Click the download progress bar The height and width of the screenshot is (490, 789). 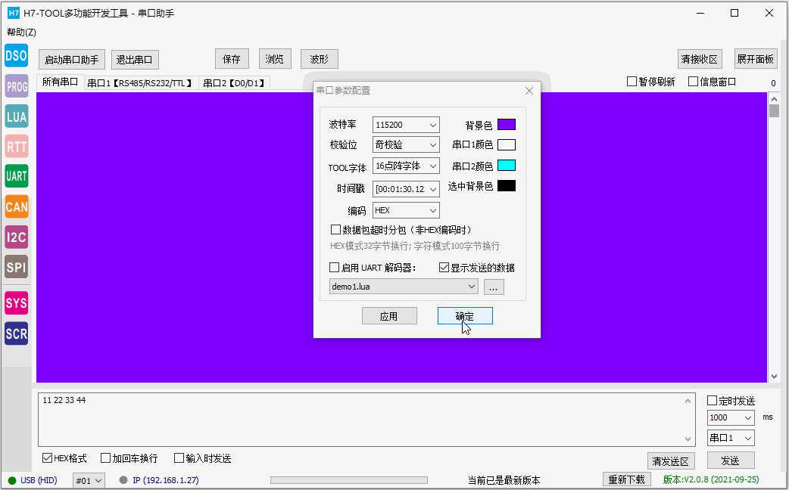coord(349,480)
